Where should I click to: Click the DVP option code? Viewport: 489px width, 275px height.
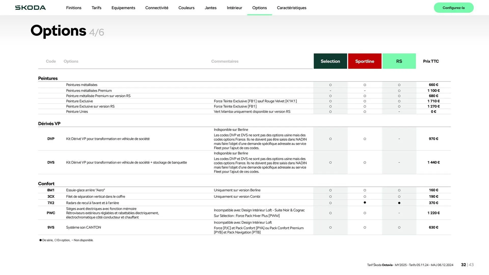click(x=51, y=139)
